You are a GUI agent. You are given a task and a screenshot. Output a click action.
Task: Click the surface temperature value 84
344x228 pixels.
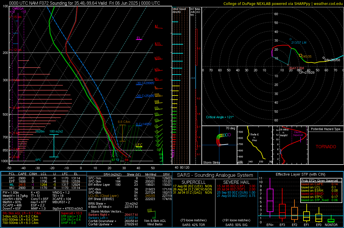[127, 160]
